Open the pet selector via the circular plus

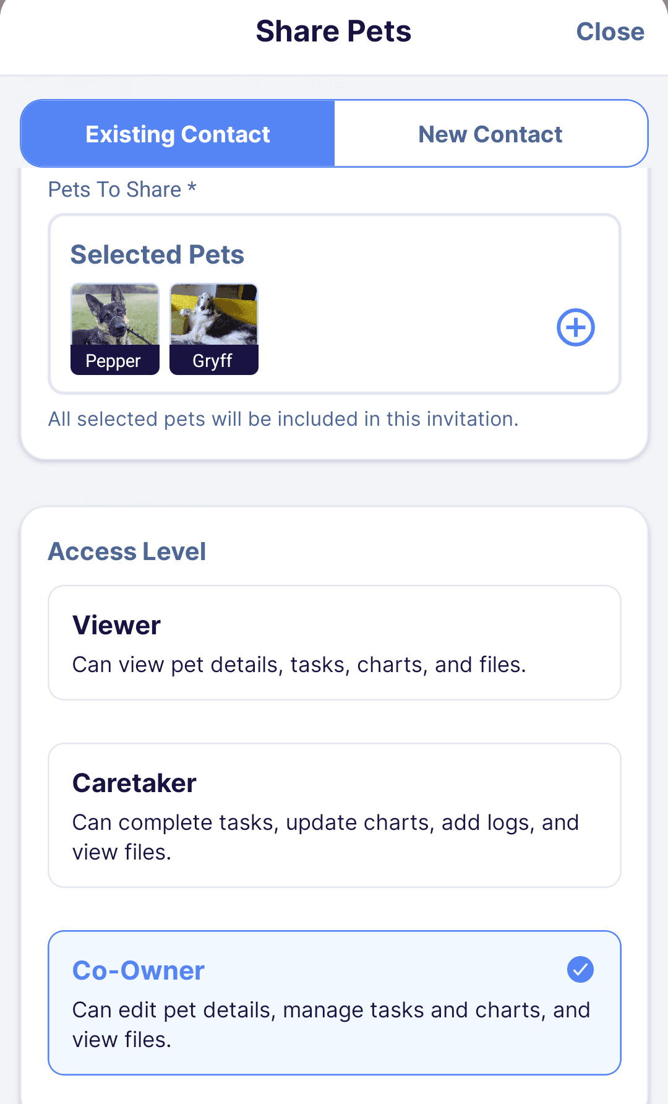coord(575,327)
